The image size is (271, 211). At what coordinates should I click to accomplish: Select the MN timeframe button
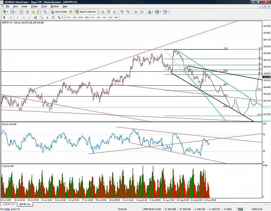[x=116, y=17]
